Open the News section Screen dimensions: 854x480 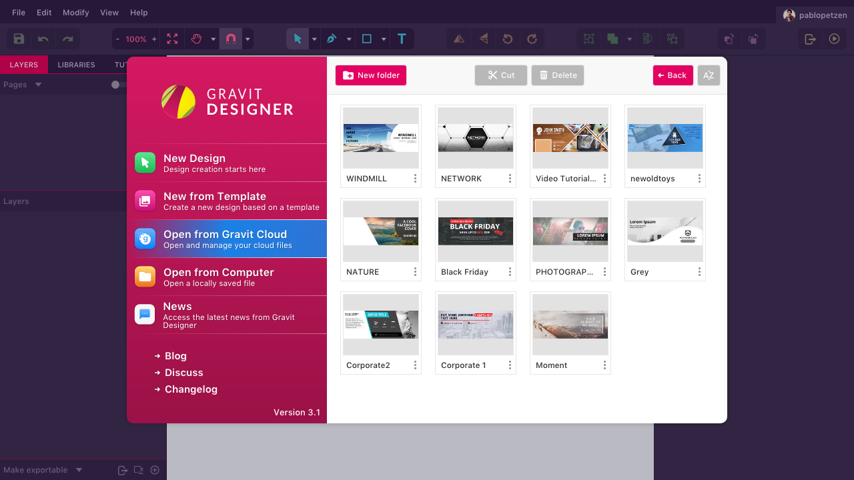[227, 315]
